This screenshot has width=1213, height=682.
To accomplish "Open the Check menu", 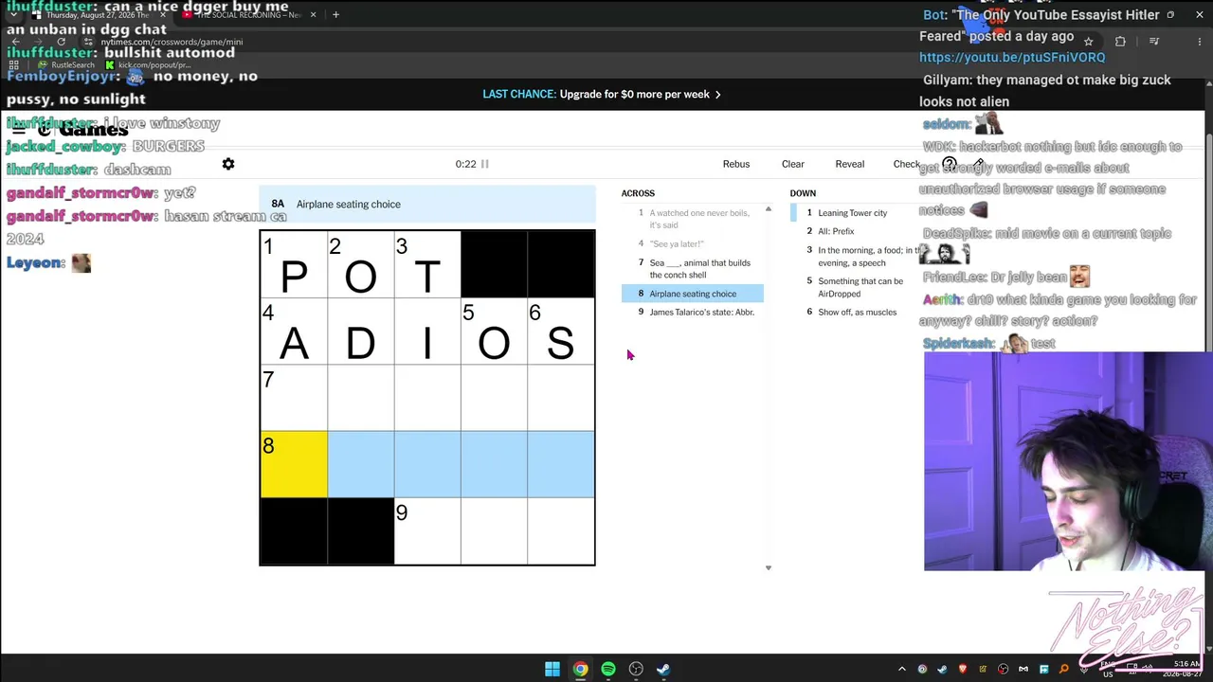I will pos(907,164).
